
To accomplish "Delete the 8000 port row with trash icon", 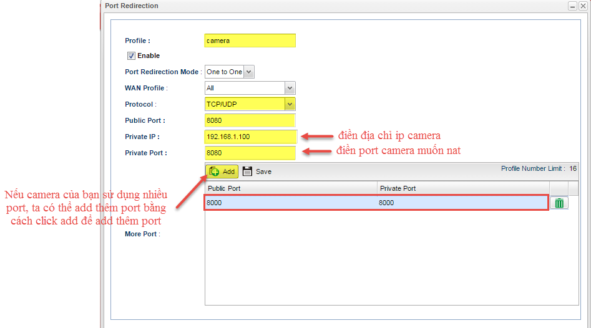I will [559, 203].
